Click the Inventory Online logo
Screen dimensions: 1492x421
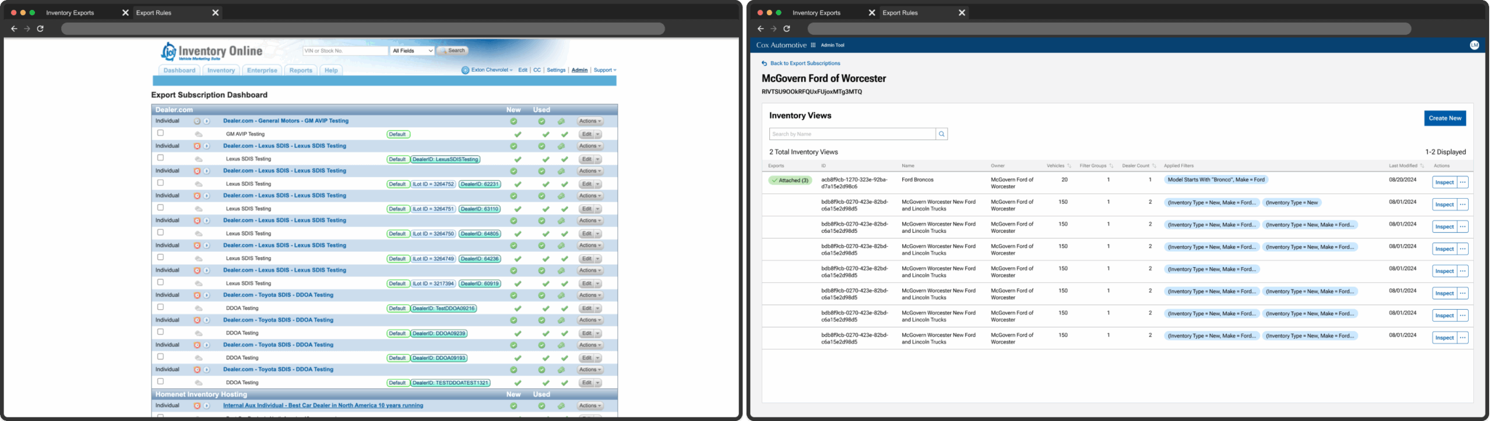212,51
